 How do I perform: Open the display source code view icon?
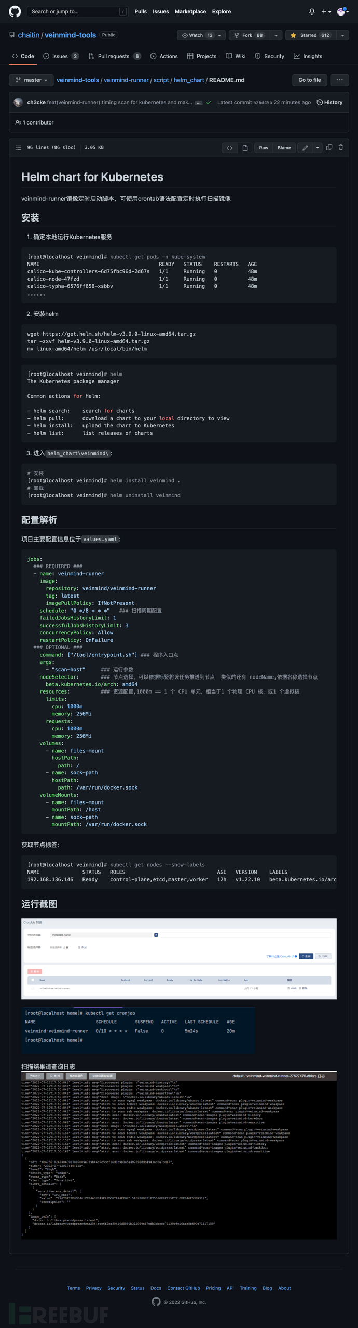pyautogui.click(x=229, y=147)
